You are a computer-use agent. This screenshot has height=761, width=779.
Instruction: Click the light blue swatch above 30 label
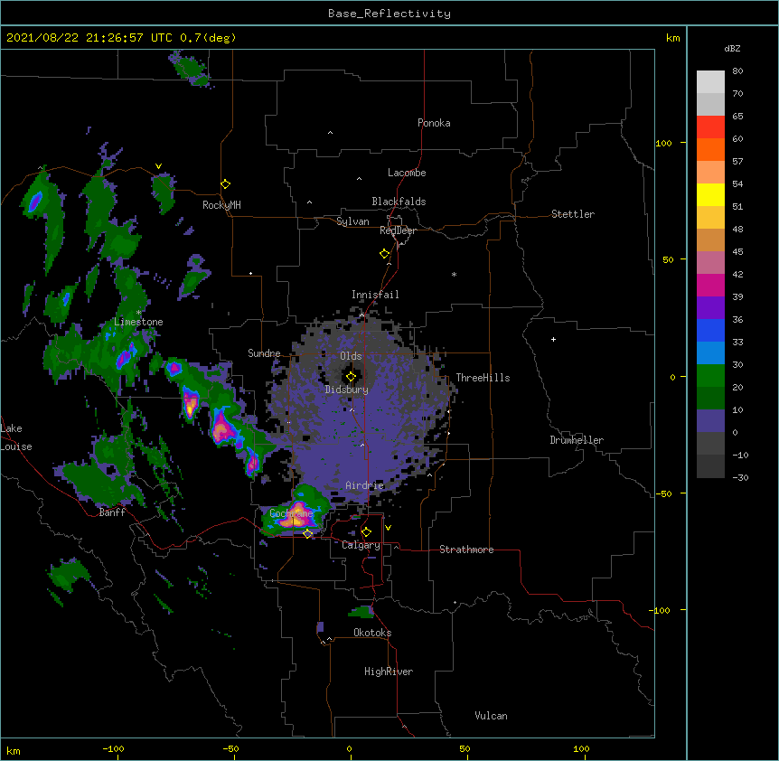tap(710, 353)
